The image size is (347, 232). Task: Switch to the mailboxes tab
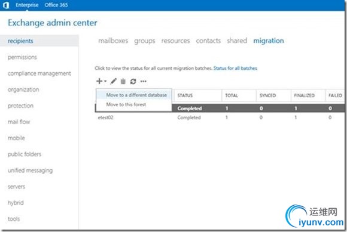(x=113, y=41)
